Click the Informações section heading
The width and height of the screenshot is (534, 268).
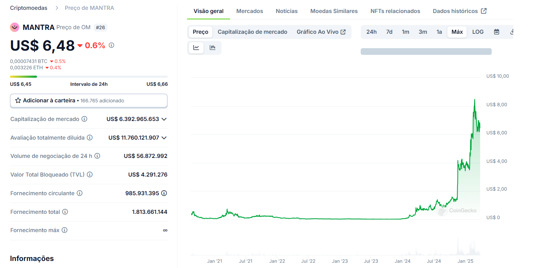pos(32,259)
